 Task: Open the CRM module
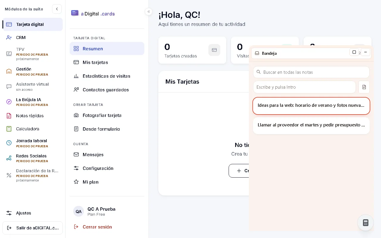33,37
